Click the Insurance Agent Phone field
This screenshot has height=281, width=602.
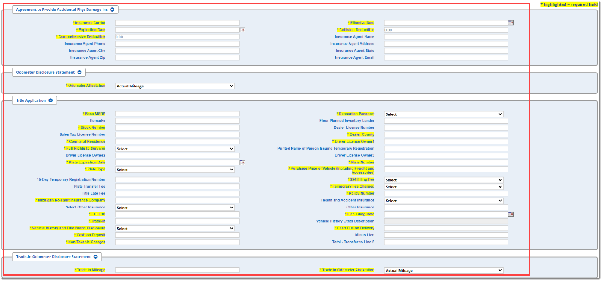coord(177,44)
